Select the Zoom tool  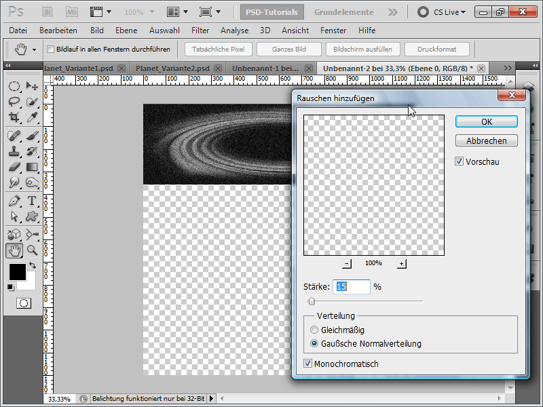pyautogui.click(x=32, y=250)
